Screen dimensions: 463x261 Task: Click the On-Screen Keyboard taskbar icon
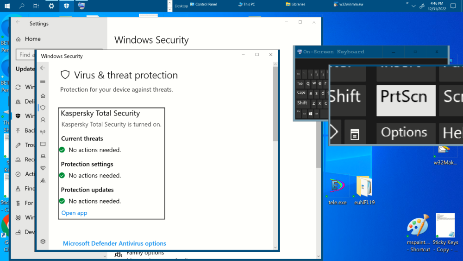(81, 6)
